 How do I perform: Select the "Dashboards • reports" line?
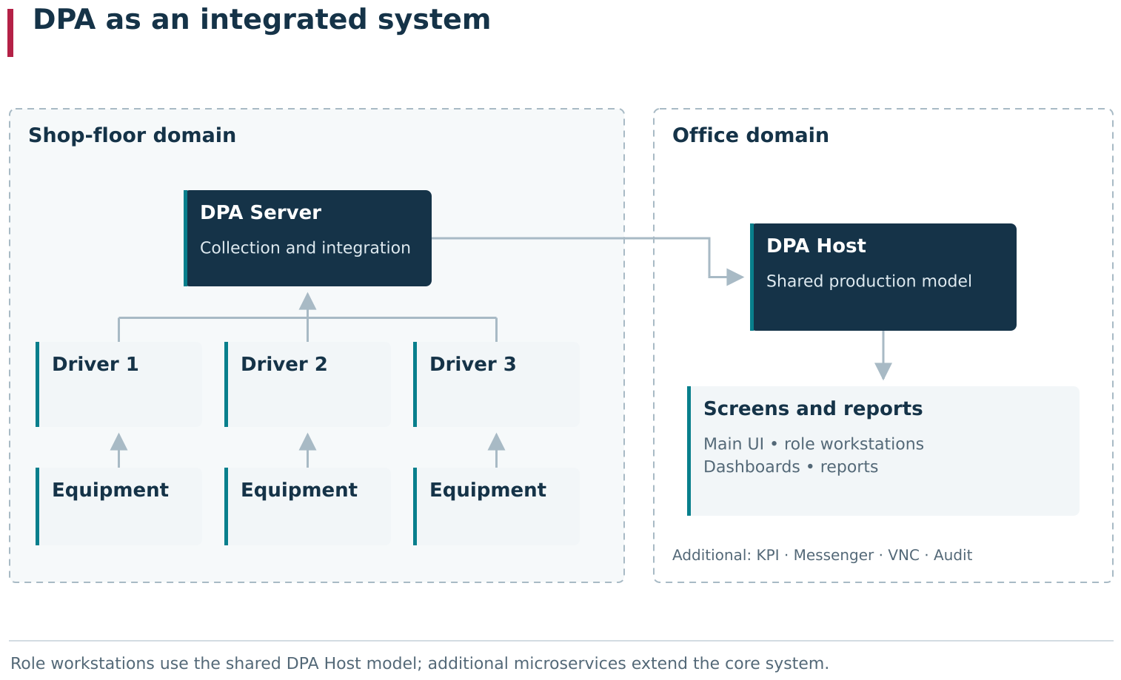791,467
